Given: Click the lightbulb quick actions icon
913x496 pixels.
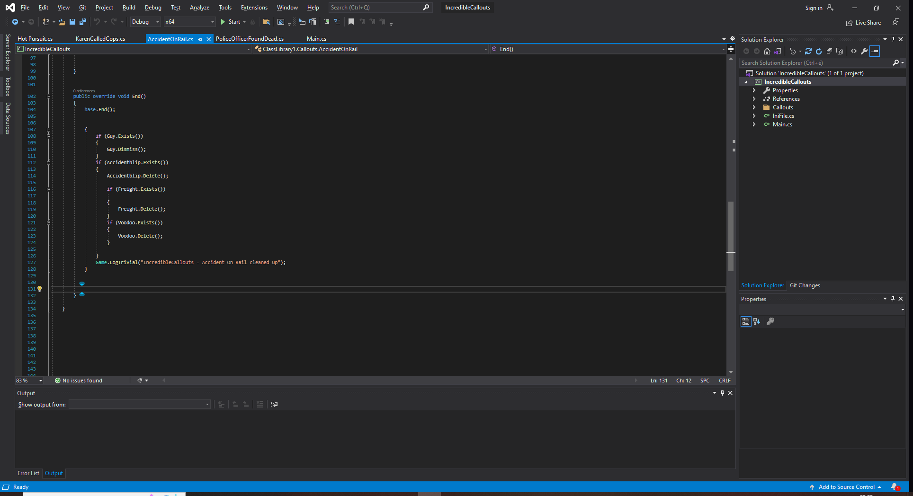Looking at the screenshot, I should tap(40, 289).
